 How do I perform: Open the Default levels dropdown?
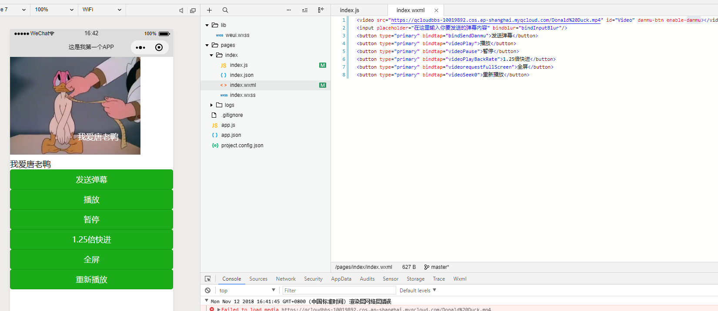coord(417,290)
